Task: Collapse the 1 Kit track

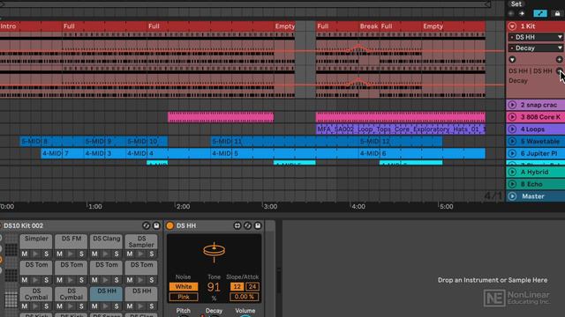Action: coord(512,26)
